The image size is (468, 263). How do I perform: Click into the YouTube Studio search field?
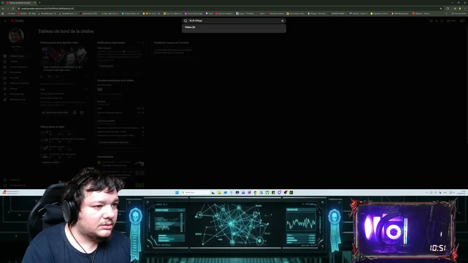click(x=234, y=21)
